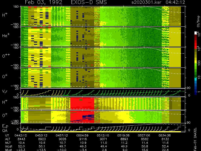Select UT value '0534:38'
This screenshot has height=151, width=201.
coord(165,135)
